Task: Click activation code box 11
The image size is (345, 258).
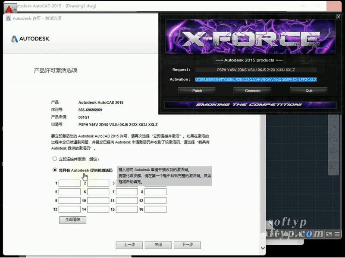Action: 127,200
